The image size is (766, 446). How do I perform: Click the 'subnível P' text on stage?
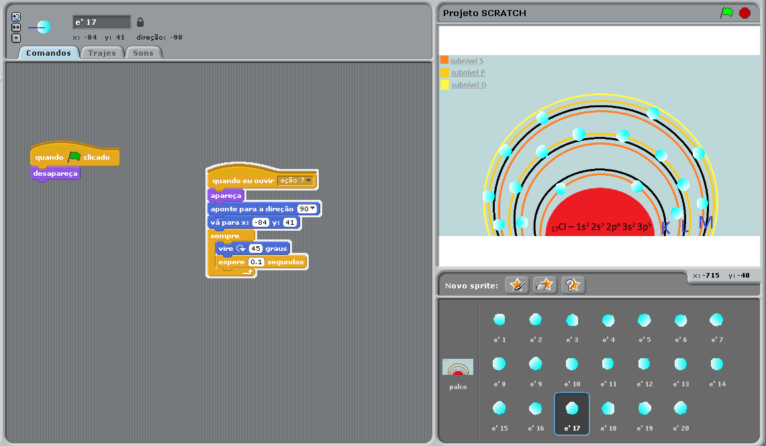468,72
